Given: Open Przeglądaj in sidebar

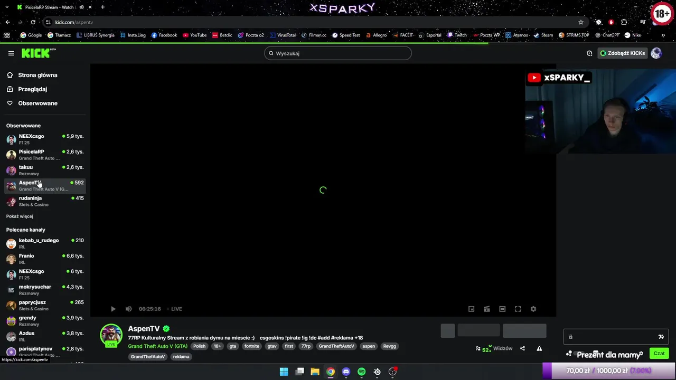Looking at the screenshot, I should click(27, 89).
